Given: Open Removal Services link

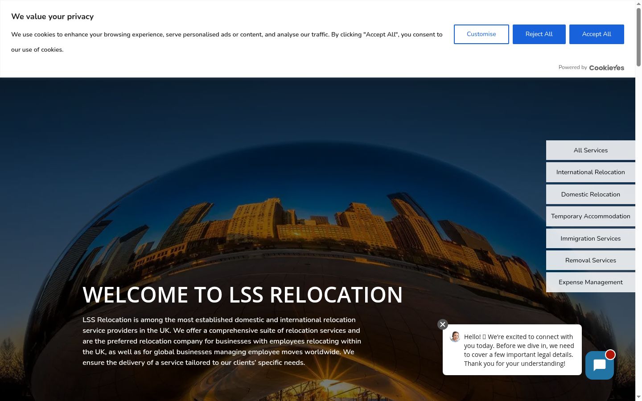Looking at the screenshot, I should pos(591,260).
